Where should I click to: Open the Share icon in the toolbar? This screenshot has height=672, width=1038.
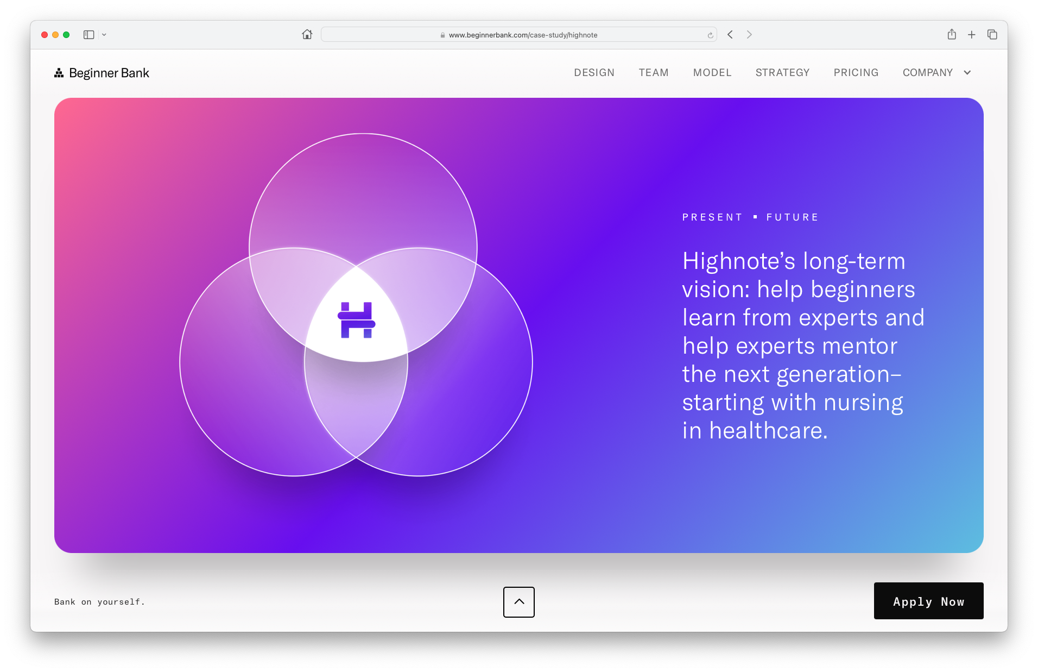pos(952,34)
